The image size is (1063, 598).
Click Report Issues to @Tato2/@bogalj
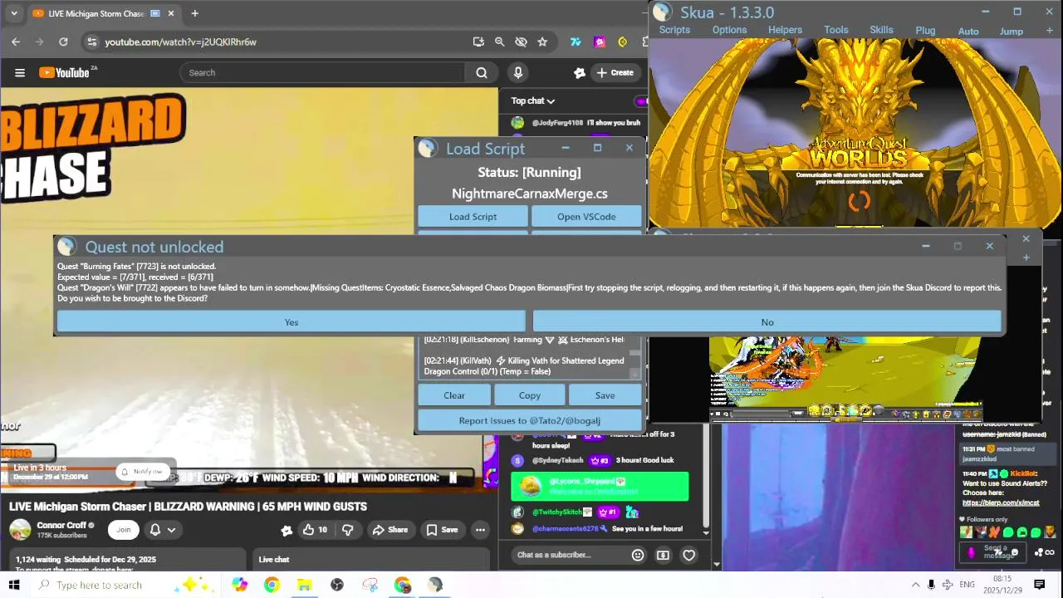tap(530, 420)
